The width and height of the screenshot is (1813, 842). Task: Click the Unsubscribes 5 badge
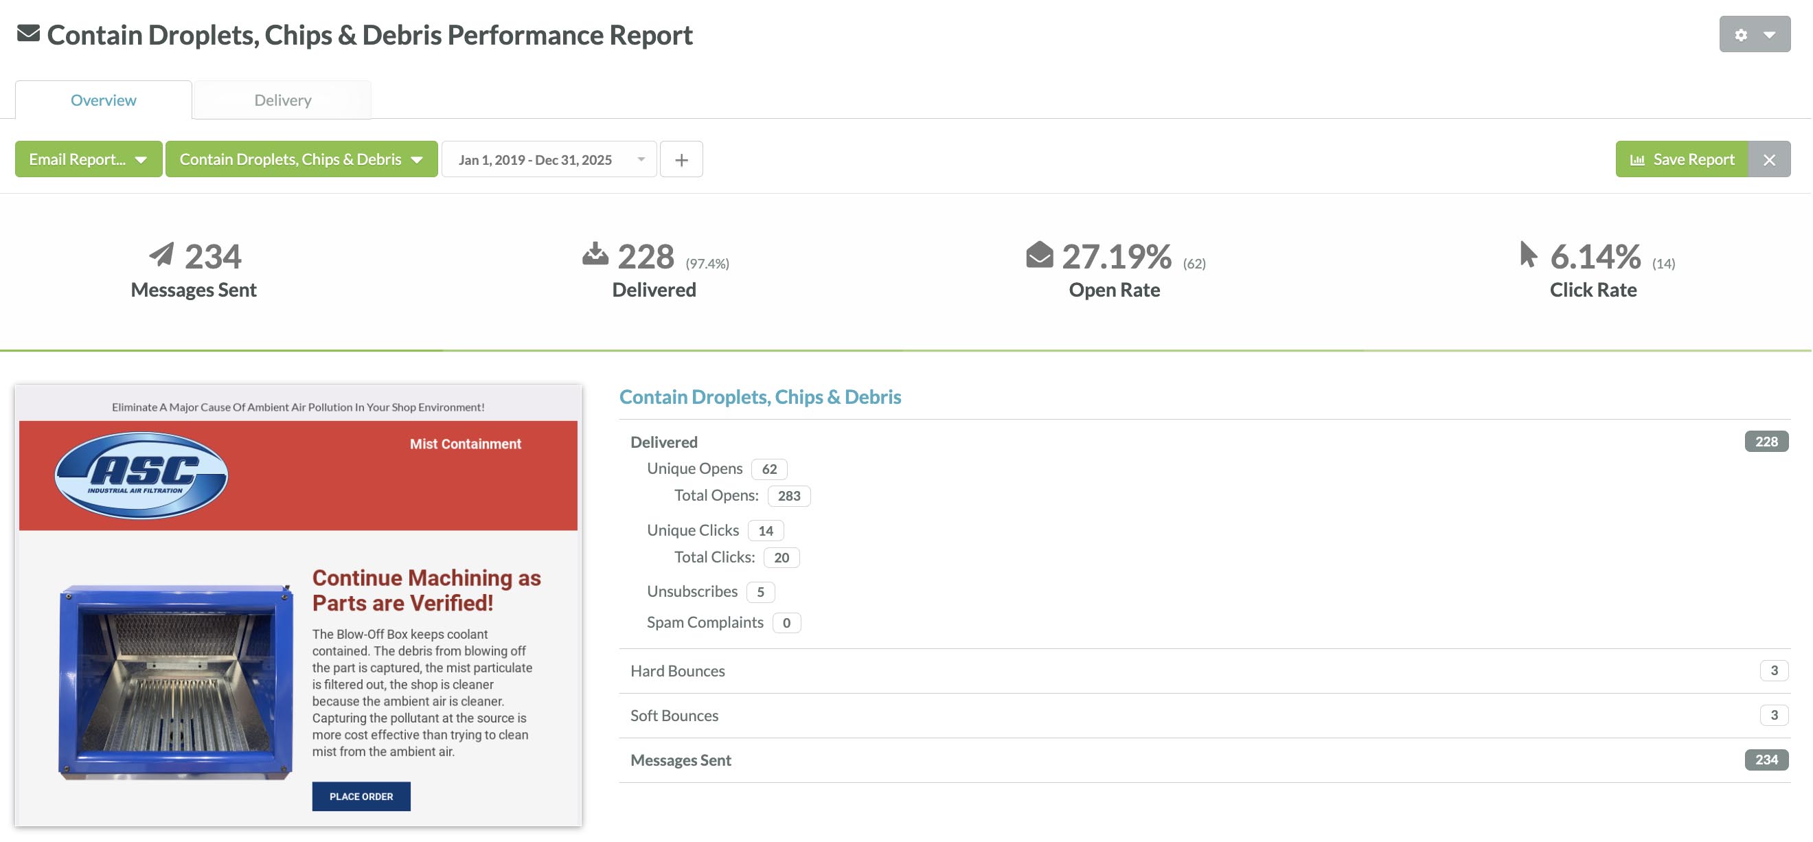click(x=760, y=591)
